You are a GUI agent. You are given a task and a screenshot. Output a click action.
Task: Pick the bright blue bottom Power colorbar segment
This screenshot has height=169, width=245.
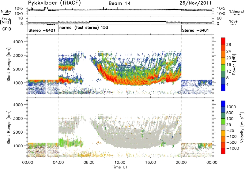(223, 88)
